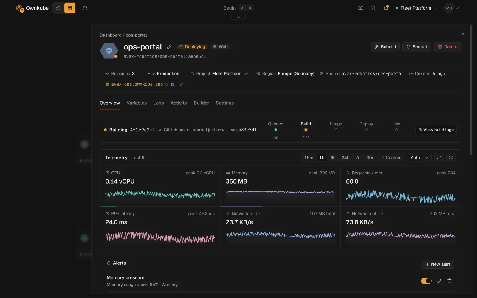This screenshot has width=477, height=298.
Task: Delete Memory pressure alert trash icon
Action: point(450,281)
